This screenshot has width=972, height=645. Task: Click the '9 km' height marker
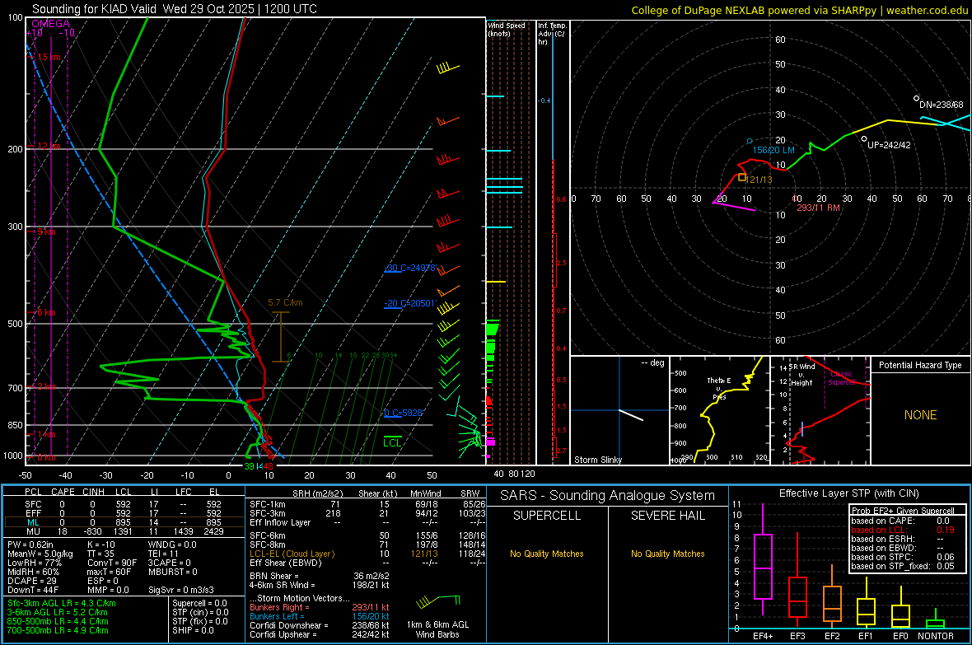[x=46, y=231]
